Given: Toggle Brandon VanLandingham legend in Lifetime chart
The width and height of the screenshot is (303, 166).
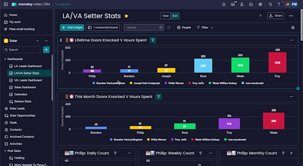Looking at the screenshot, I should (109, 83).
